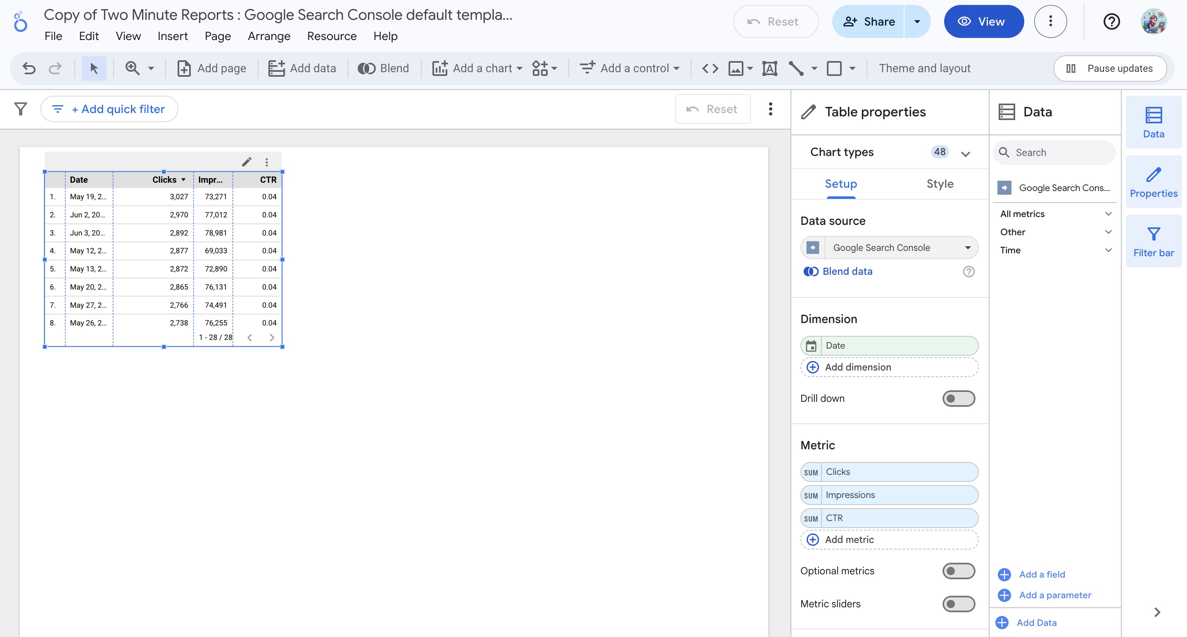Click the top Reset button
Screen dimensions: 1187x637
point(776,21)
